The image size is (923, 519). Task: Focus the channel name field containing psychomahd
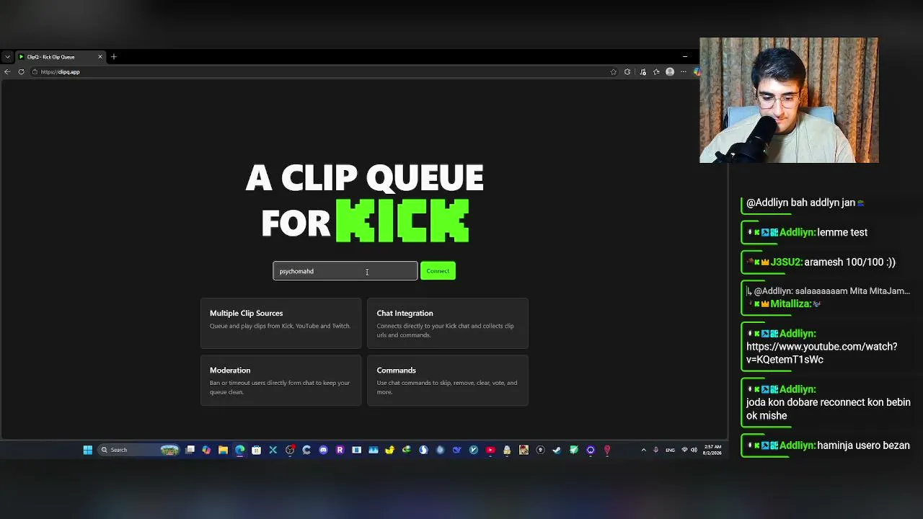(x=345, y=271)
